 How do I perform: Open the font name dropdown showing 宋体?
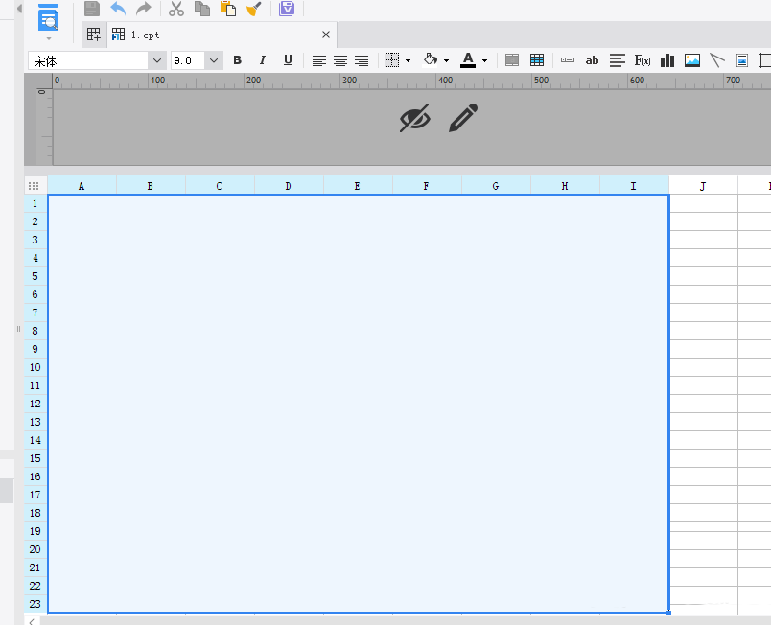[157, 60]
